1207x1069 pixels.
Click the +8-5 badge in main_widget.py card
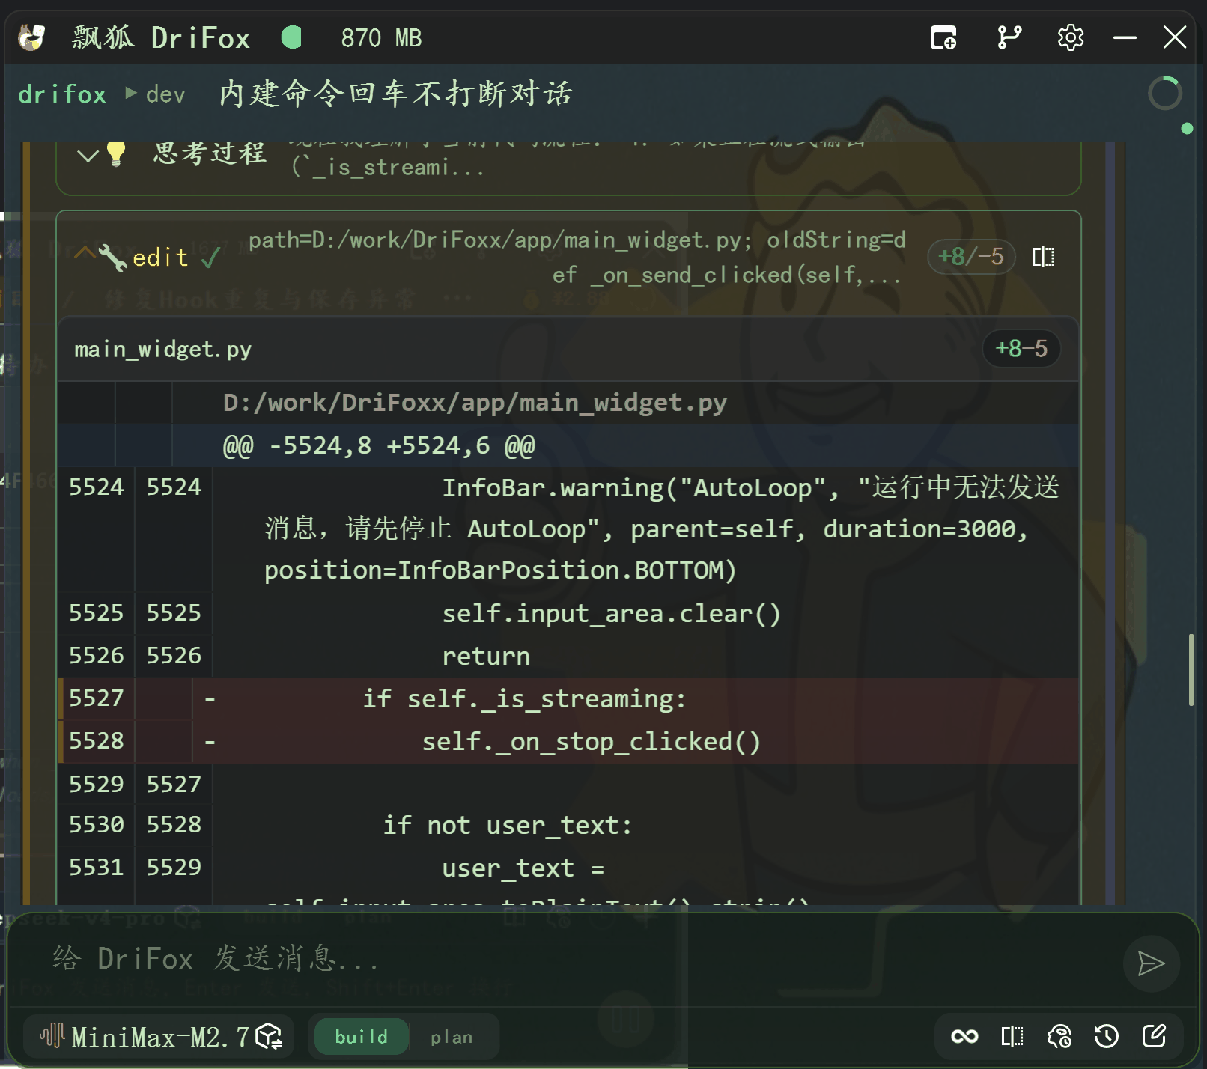tap(1021, 348)
